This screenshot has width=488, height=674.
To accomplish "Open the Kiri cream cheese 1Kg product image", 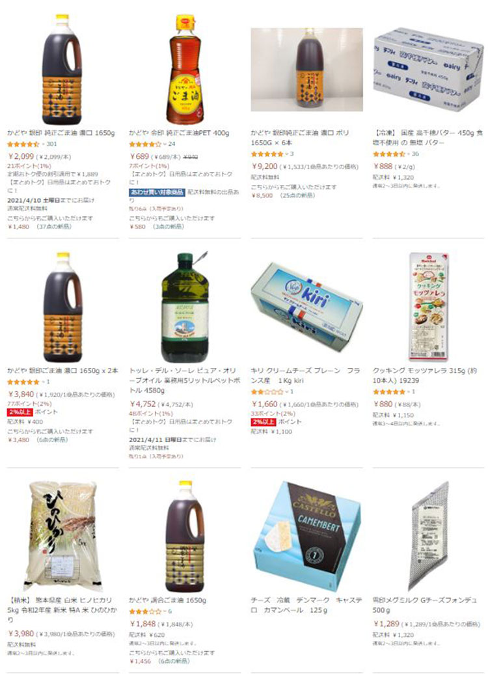I will coord(306,307).
